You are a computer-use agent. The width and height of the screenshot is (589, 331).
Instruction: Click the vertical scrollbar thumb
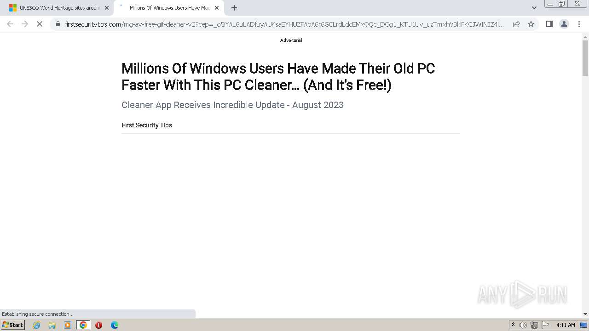(585, 58)
